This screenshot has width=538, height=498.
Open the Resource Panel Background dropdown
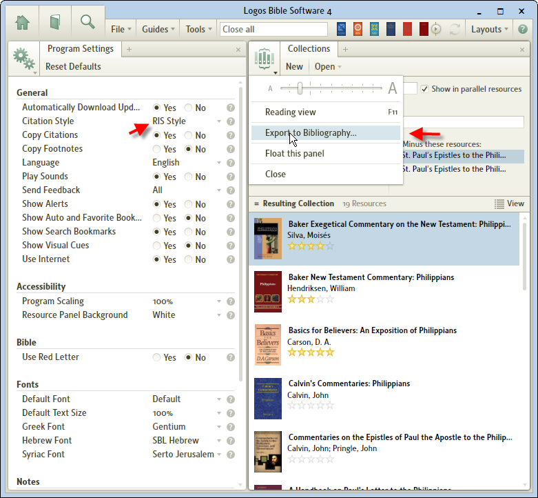pos(187,315)
